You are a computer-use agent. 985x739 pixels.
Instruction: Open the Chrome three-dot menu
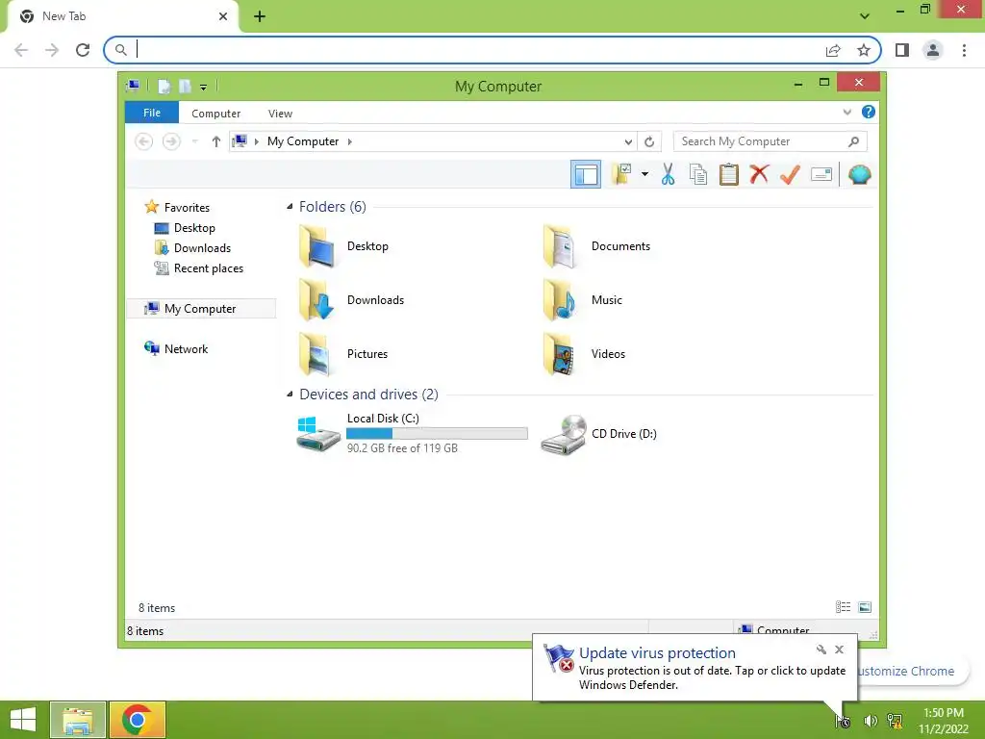(x=964, y=50)
